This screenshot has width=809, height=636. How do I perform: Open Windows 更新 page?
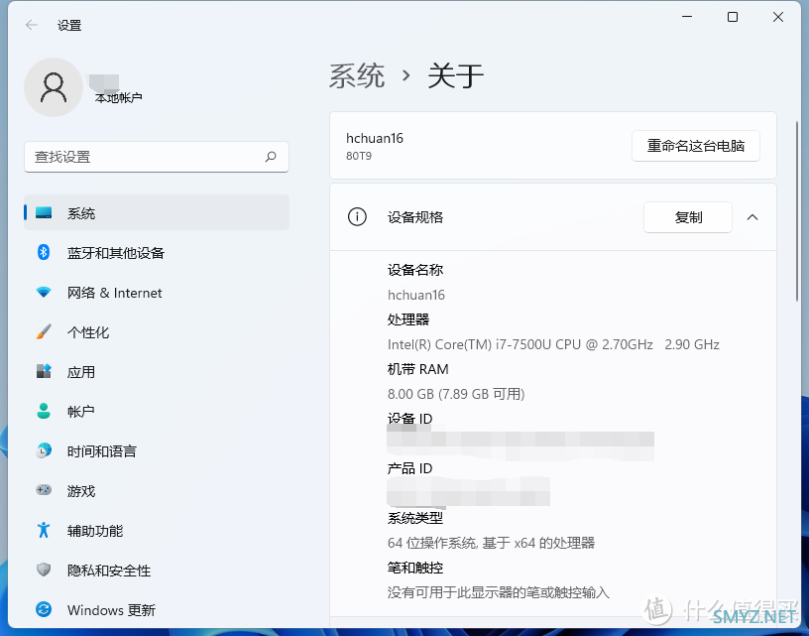[157, 609]
